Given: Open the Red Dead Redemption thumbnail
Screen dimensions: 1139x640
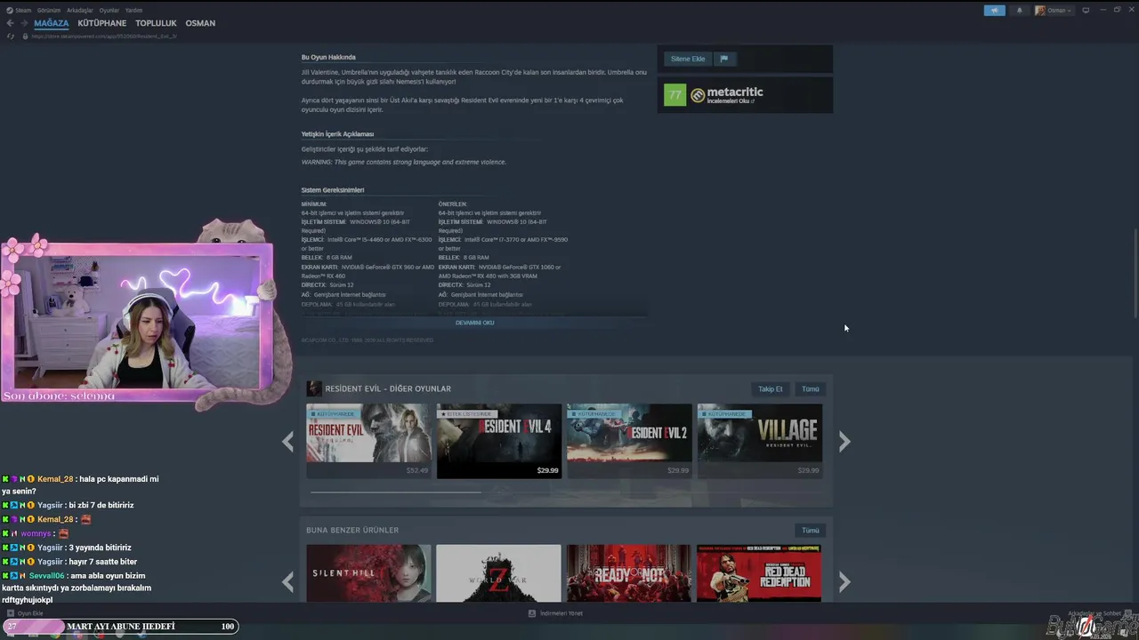Looking at the screenshot, I should pos(759,573).
